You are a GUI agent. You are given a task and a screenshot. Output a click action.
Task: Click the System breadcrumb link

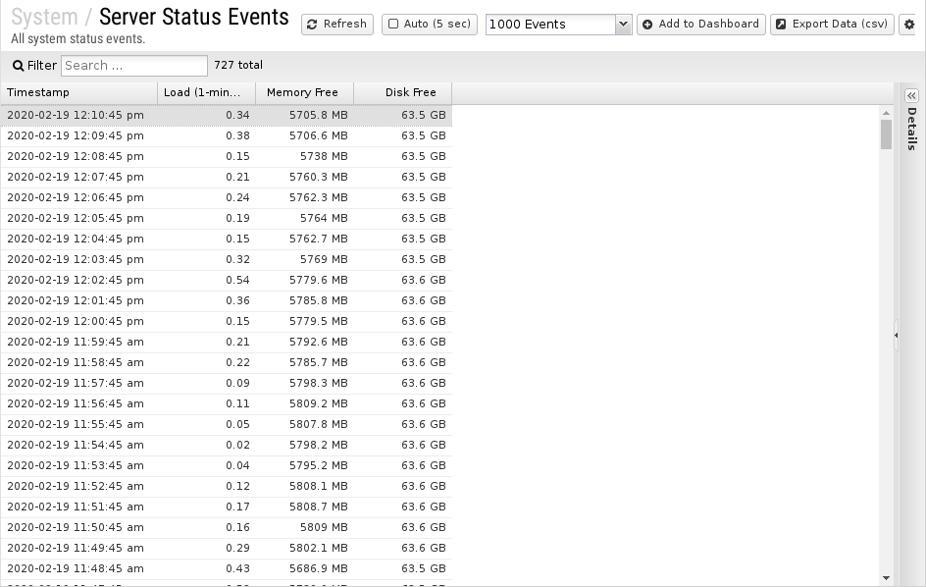(x=44, y=17)
